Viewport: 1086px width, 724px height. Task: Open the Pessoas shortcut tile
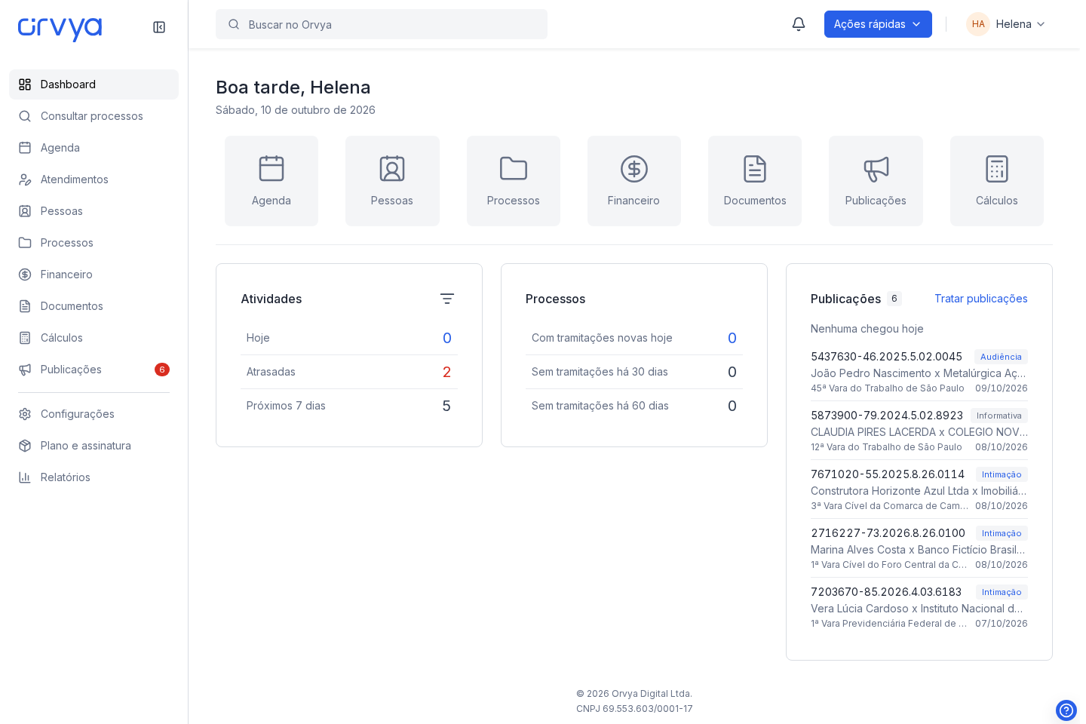392,181
